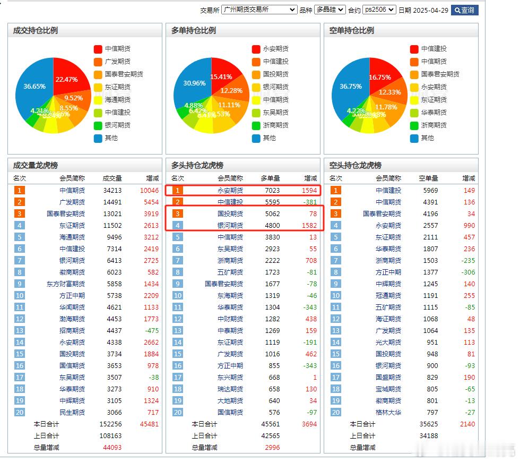Click the 查询 search button
Screen dimensions: 520x462
(x=464, y=10)
